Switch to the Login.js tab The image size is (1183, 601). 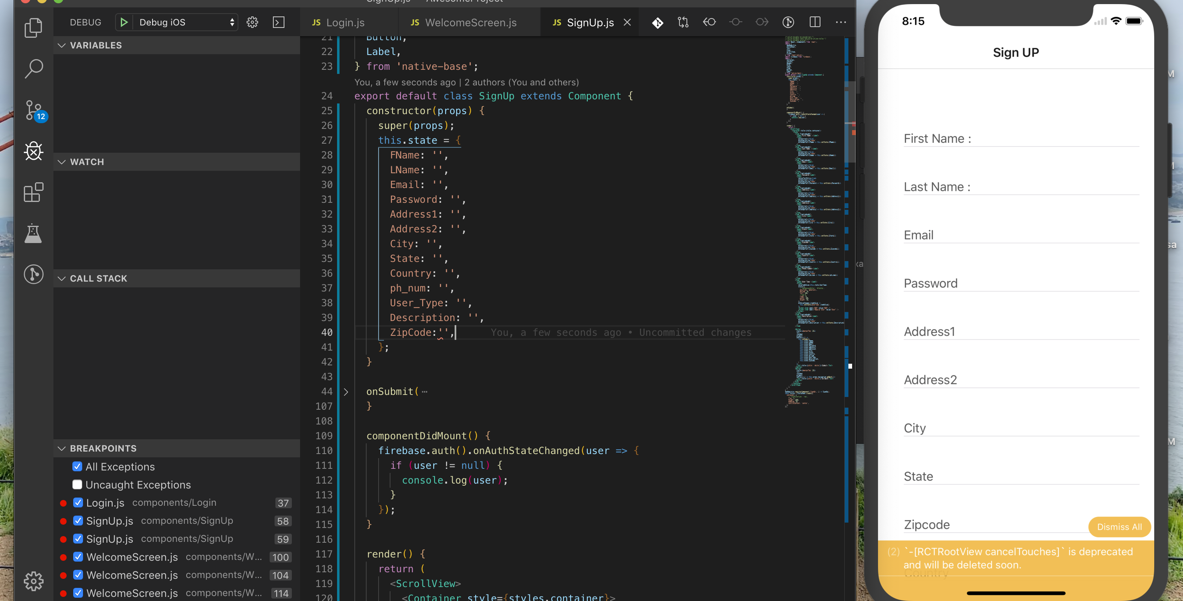tap(345, 23)
